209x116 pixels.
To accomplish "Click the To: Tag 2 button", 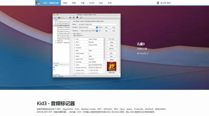I will 114,31.
